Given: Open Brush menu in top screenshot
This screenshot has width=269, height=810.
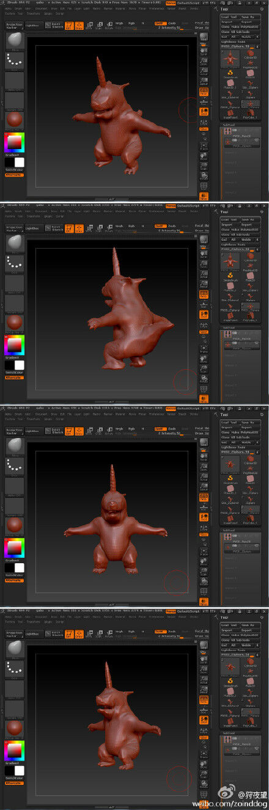Looking at the screenshot, I should pos(18,8).
